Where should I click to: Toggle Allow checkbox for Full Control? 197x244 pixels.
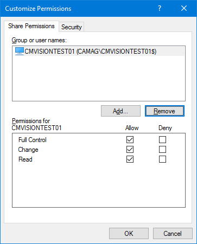point(130,140)
